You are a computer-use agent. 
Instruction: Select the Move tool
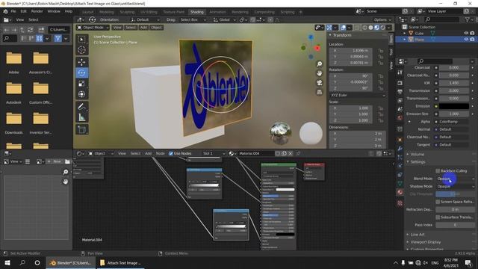click(81, 62)
